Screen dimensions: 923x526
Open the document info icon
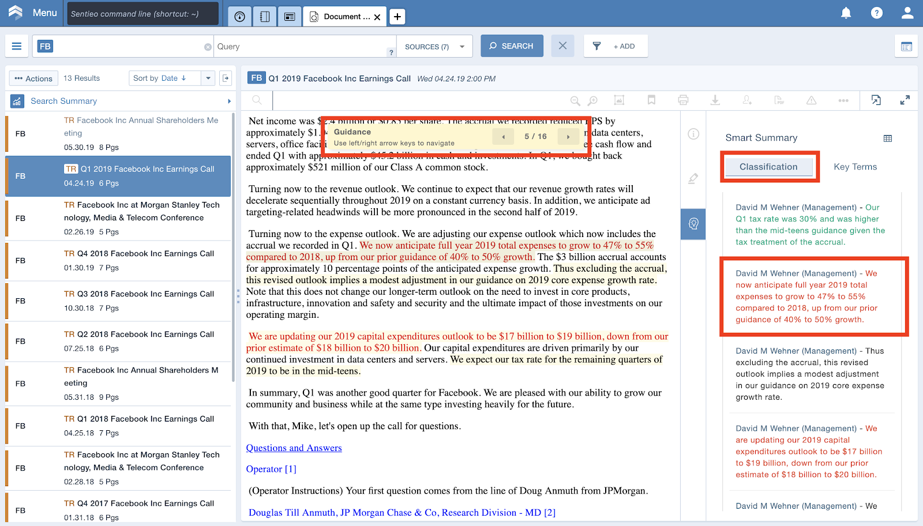[693, 134]
